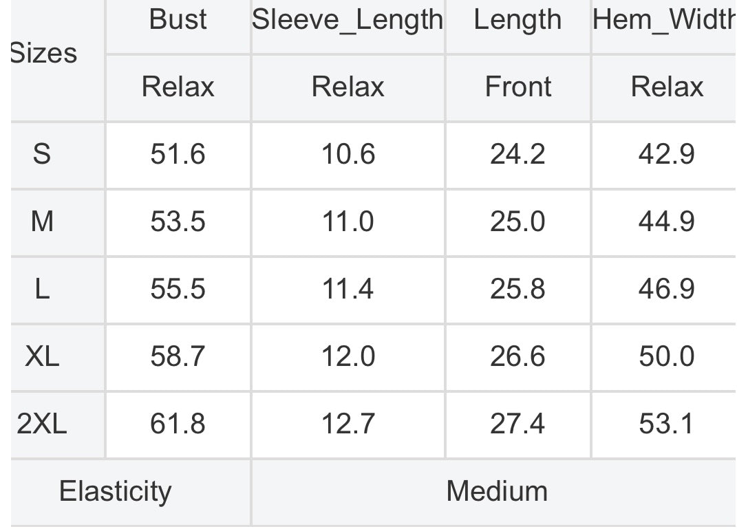Select the size S row label
737x529 pixels.
(x=57, y=155)
